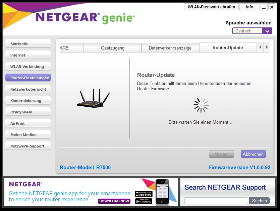Switch to the Gastzugang tab

[112, 48]
